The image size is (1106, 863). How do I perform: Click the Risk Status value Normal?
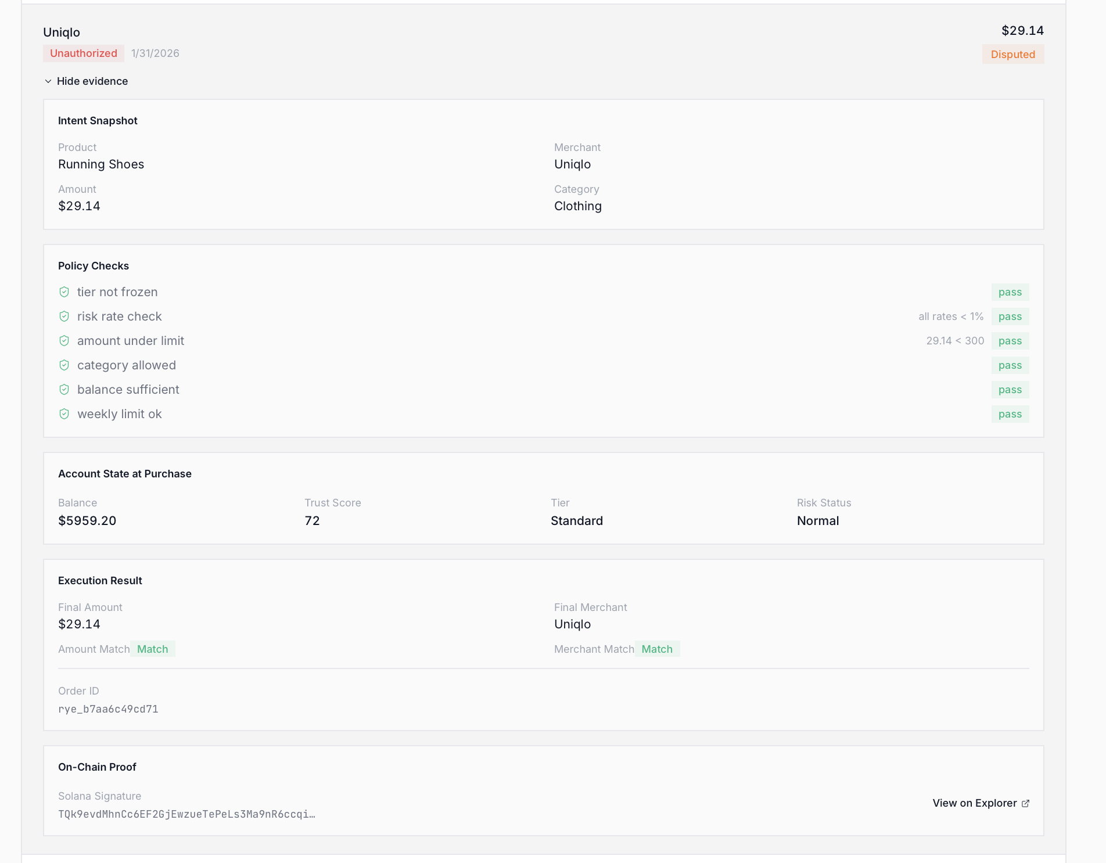point(818,521)
